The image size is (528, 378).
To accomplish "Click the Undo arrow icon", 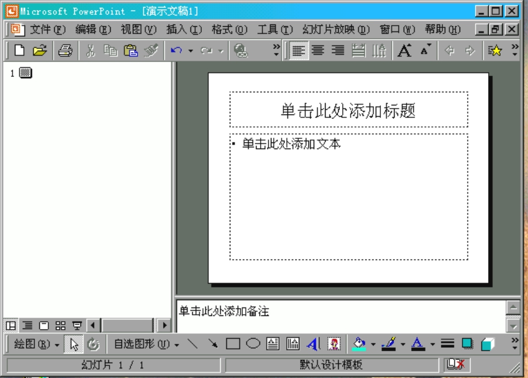I will [176, 51].
